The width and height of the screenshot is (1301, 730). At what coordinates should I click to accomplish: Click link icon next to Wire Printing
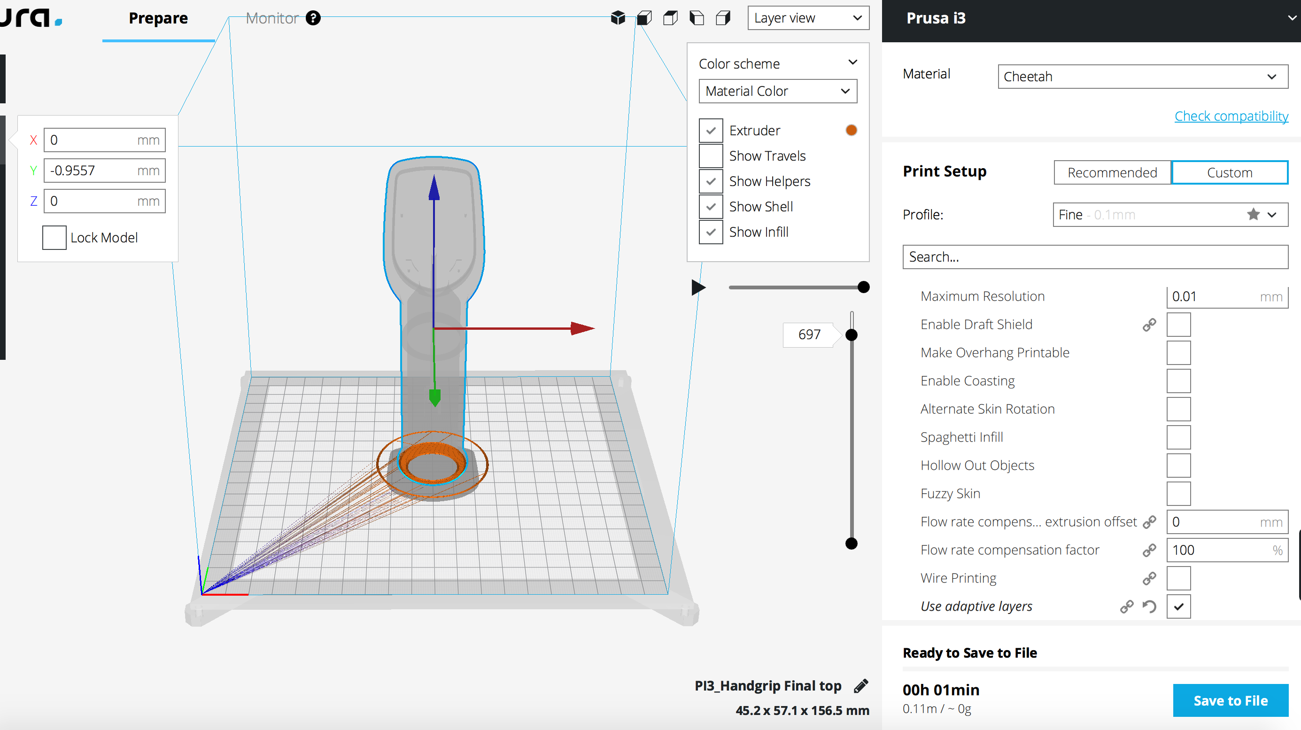tap(1149, 578)
